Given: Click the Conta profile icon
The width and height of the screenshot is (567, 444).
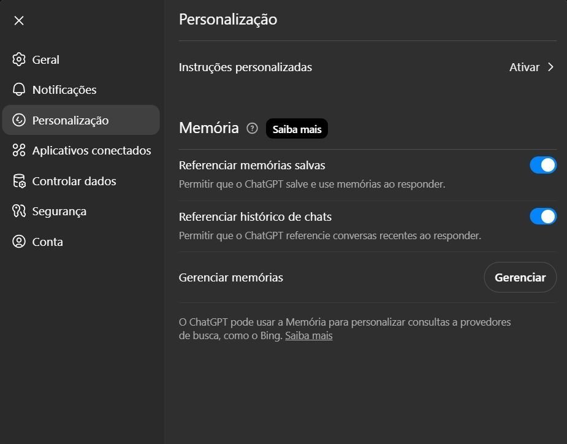Looking at the screenshot, I should pyautogui.click(x=19, y=242).
